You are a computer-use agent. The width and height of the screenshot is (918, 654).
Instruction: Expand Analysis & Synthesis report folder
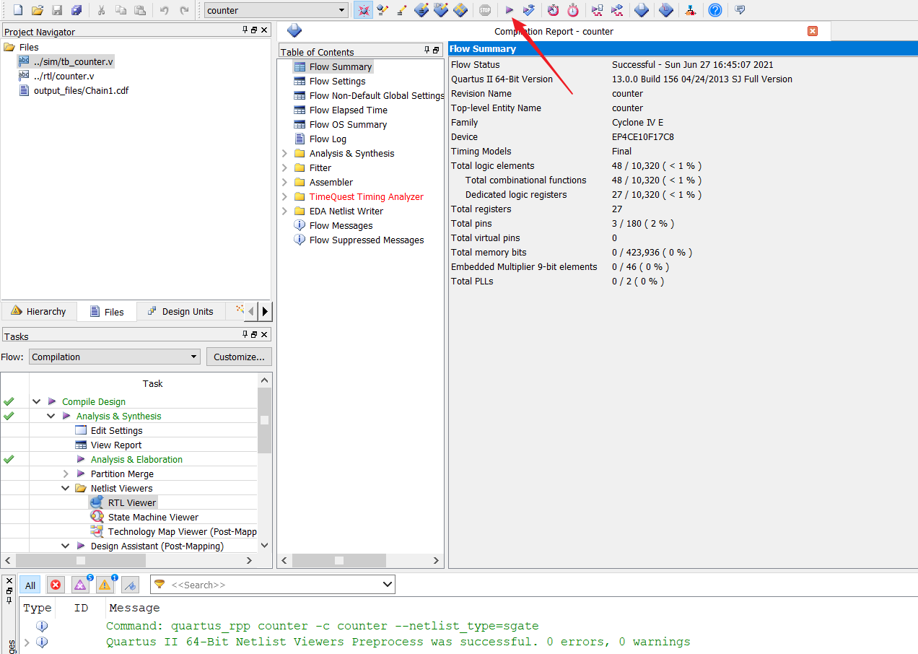[x=284, y=153]
